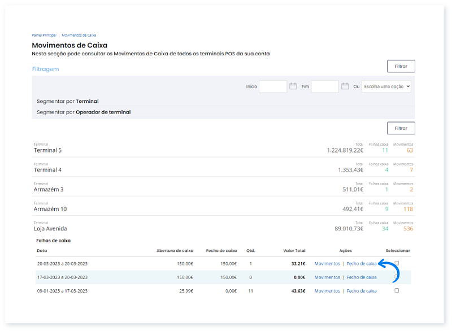Expand 'Segmentar por Operador de terminal' section
452x331 pixels.
click(84, 112)
